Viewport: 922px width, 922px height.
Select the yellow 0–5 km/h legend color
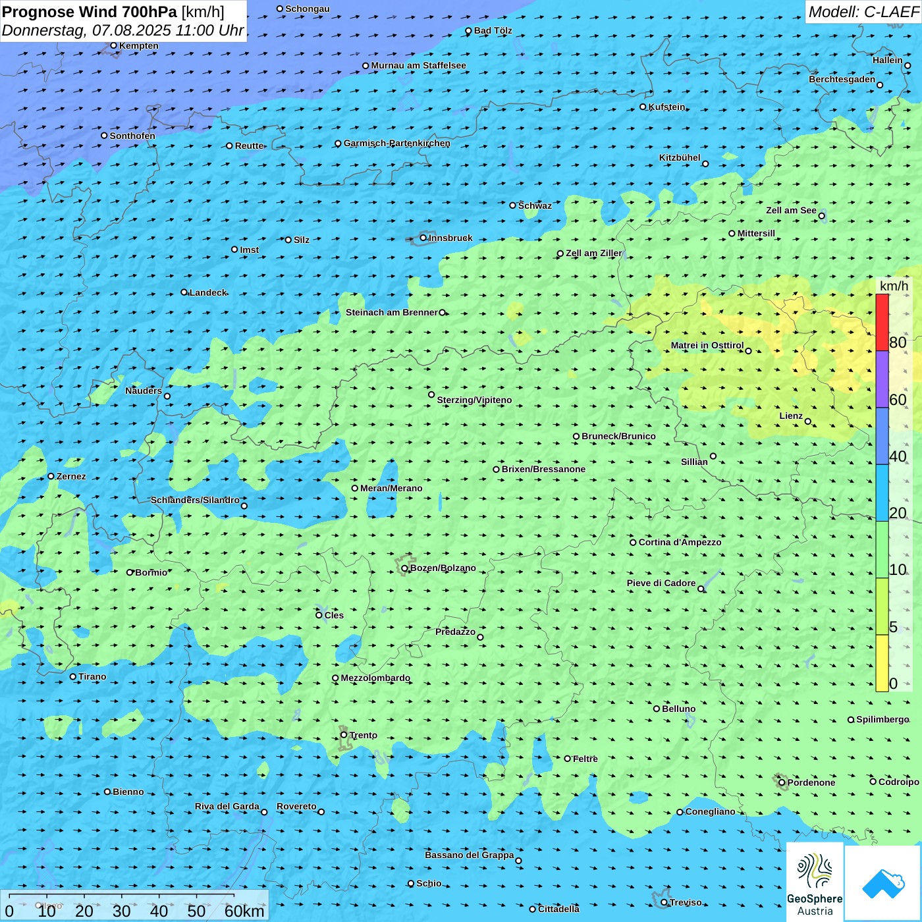(x=882, y=663)
